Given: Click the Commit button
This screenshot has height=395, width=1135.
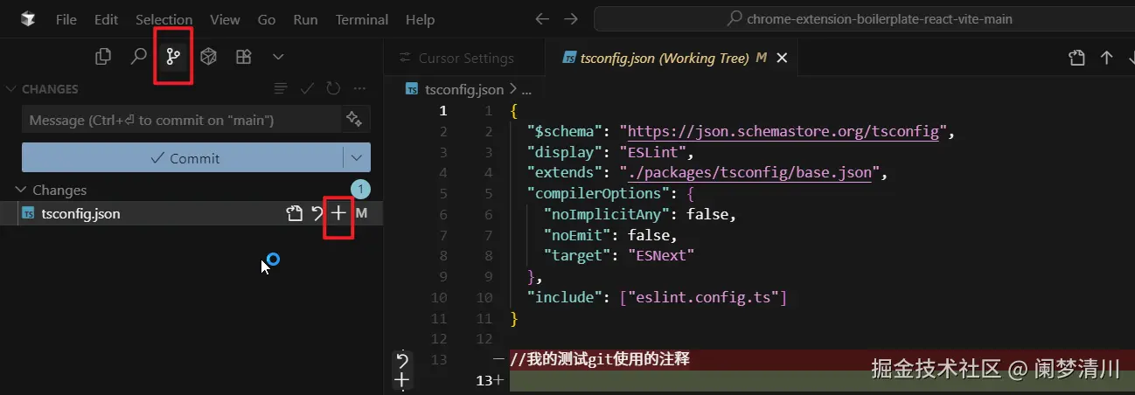Looking at the screenshot, I should [184, 158].
